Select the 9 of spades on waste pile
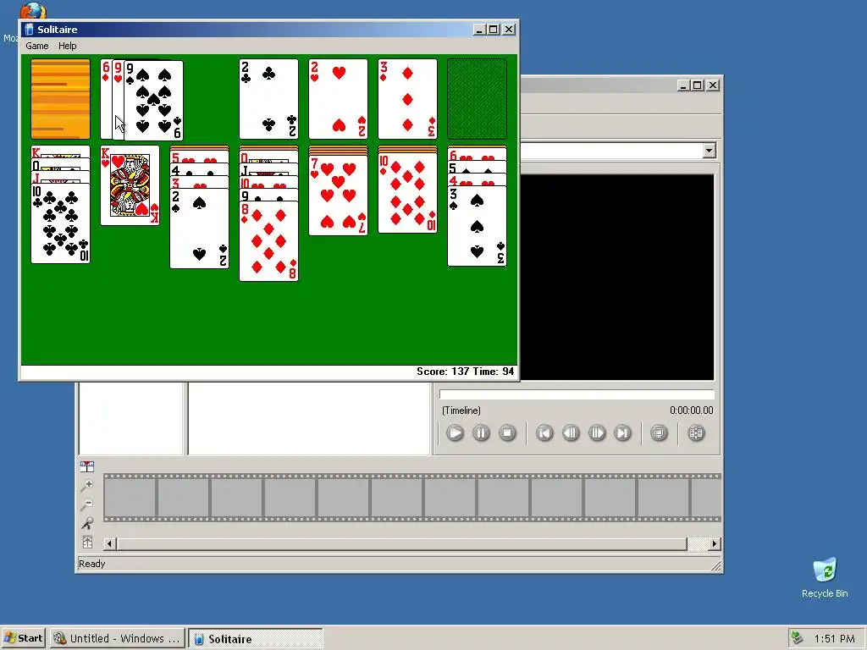 click(154, 100)
